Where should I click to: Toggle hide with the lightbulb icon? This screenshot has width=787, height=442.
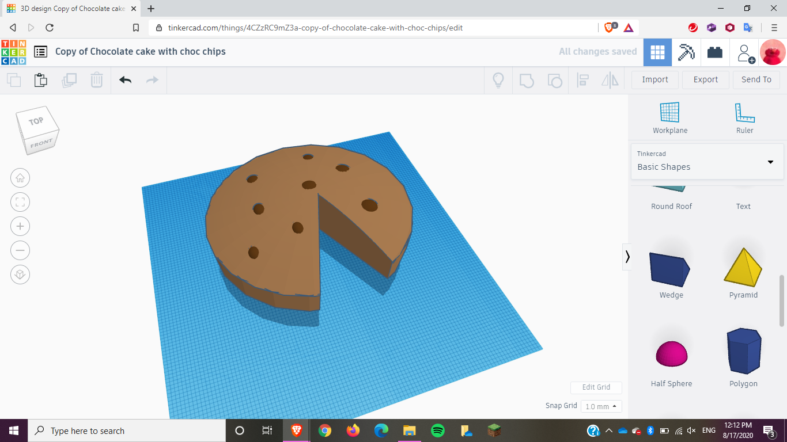pos(498,79)
